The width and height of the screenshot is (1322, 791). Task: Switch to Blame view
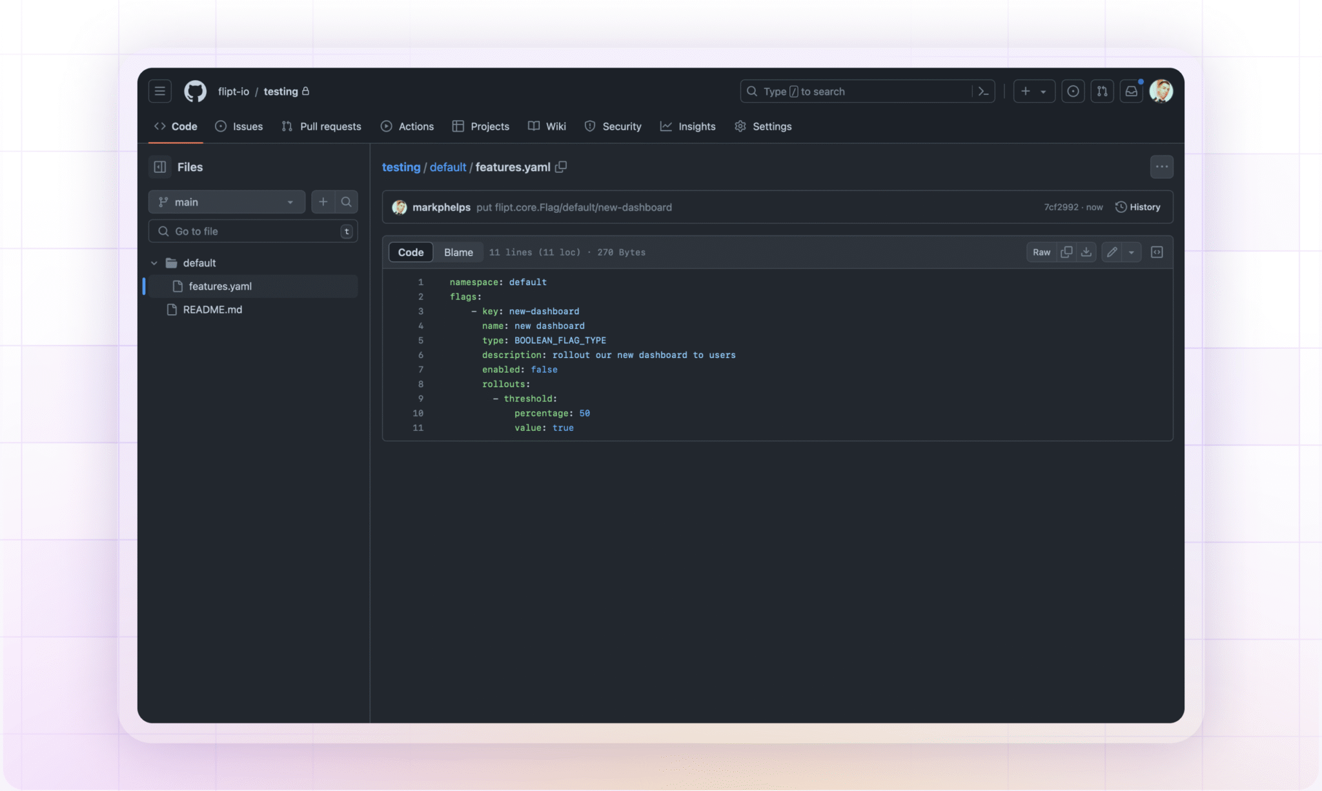[458, 252]
